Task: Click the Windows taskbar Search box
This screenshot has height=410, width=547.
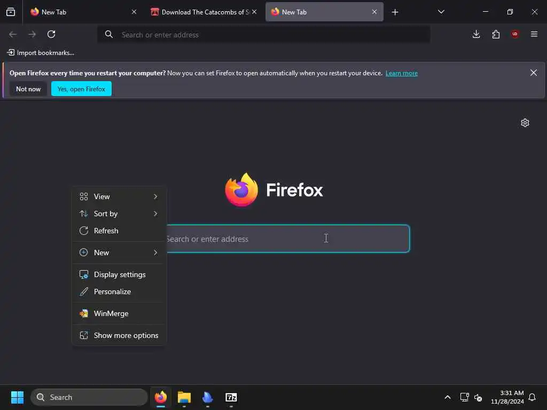Action: click(89, 397)
